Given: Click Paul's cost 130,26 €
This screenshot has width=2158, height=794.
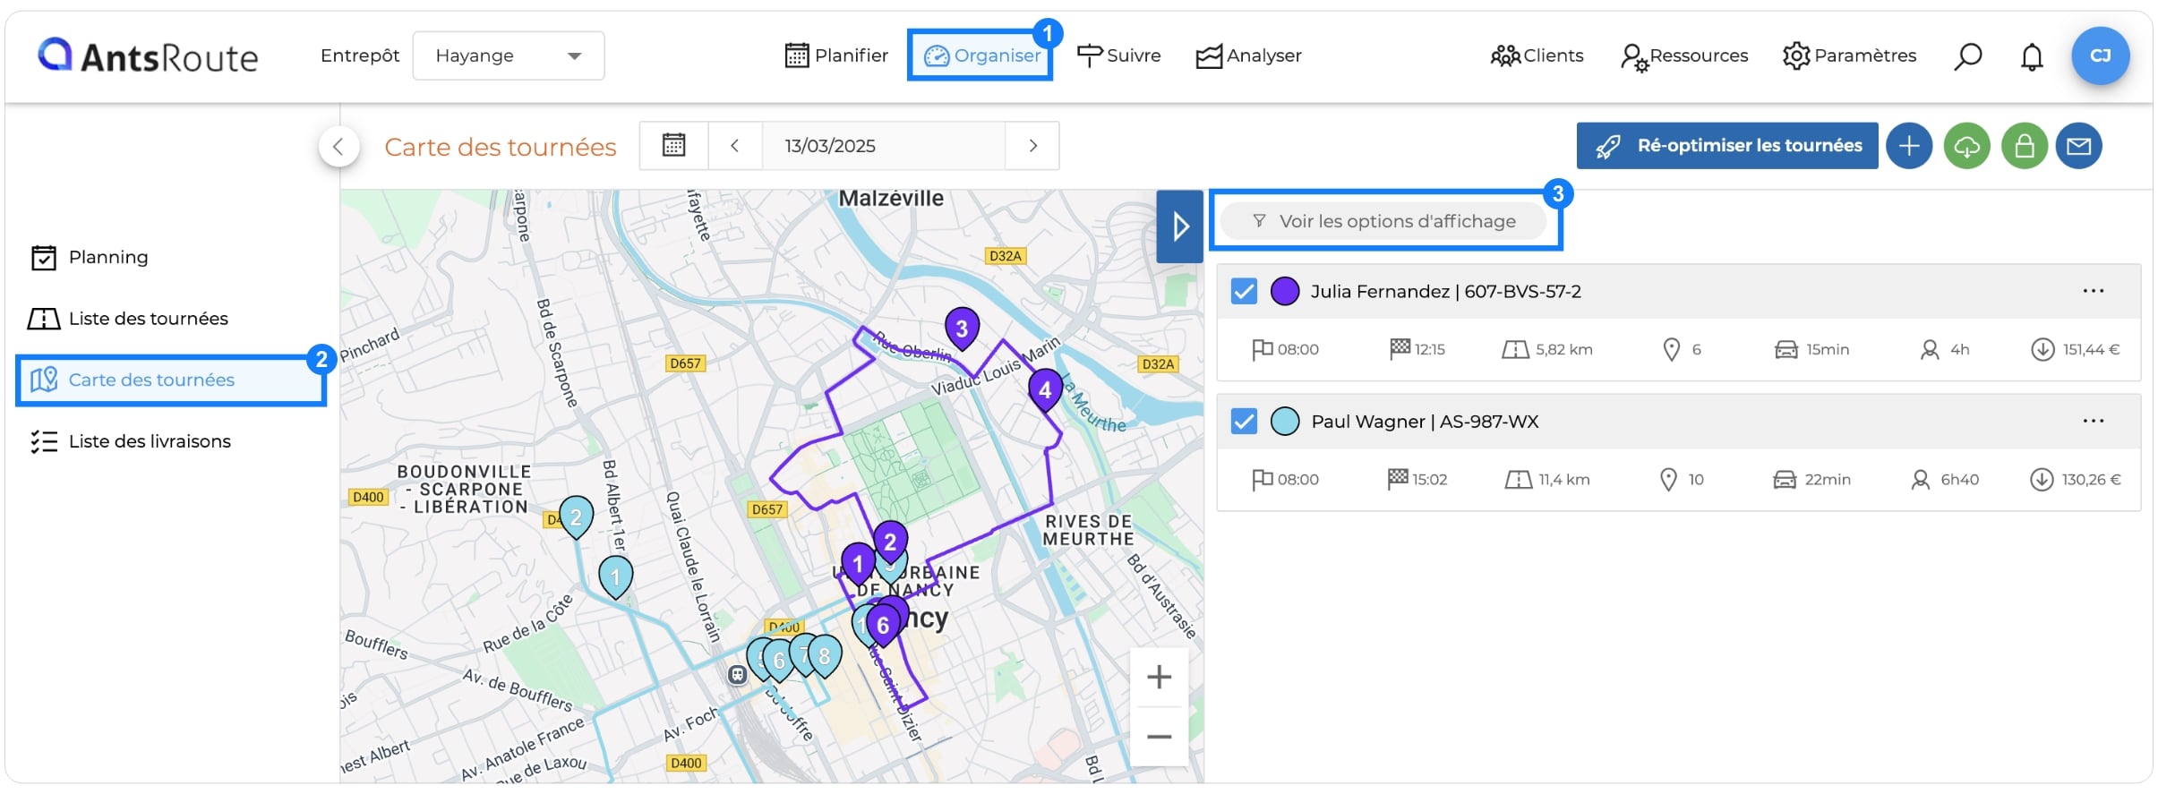Looking at the screenshot, I should click(x=2075, y=479).
